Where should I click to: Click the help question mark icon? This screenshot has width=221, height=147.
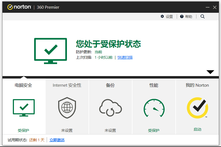pos(182,17)
